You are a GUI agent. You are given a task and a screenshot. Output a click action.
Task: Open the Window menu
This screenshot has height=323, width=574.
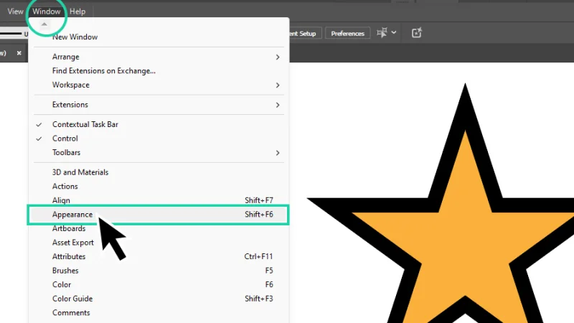[x=46, y=11]
